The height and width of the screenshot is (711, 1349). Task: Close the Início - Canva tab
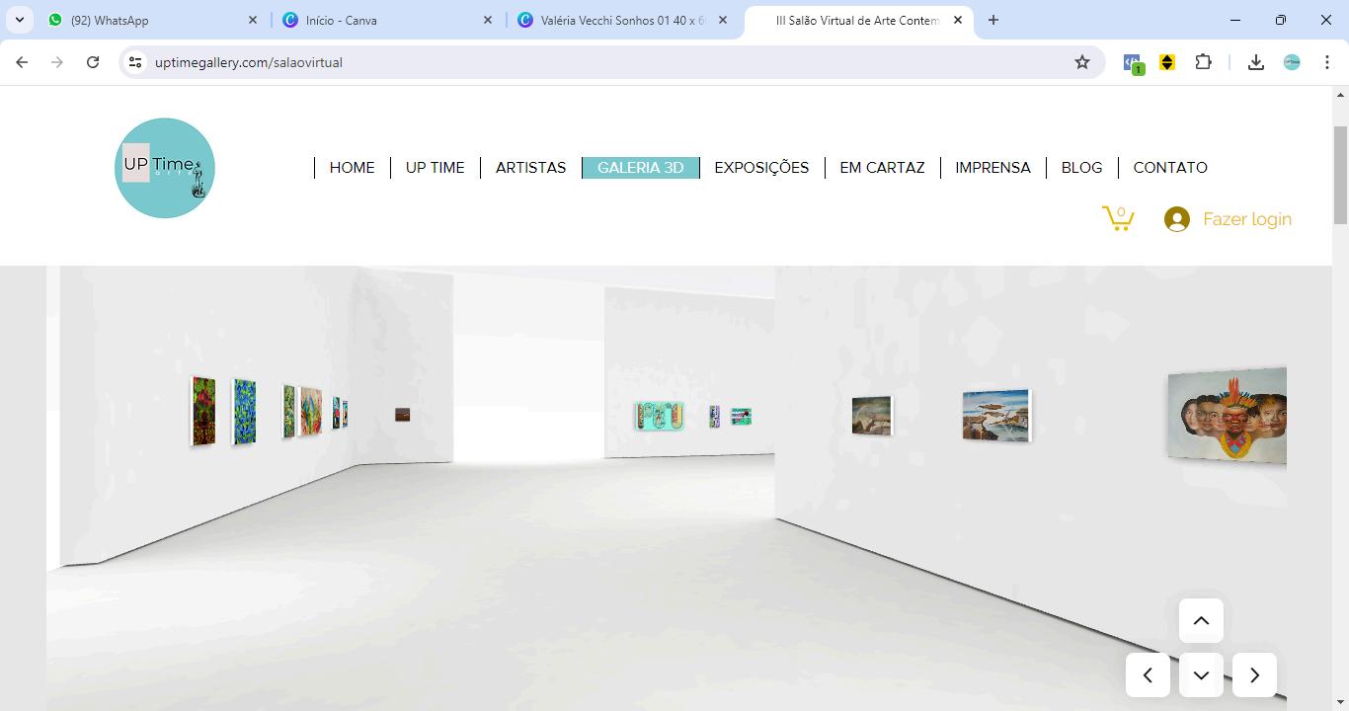coord(488,20)
